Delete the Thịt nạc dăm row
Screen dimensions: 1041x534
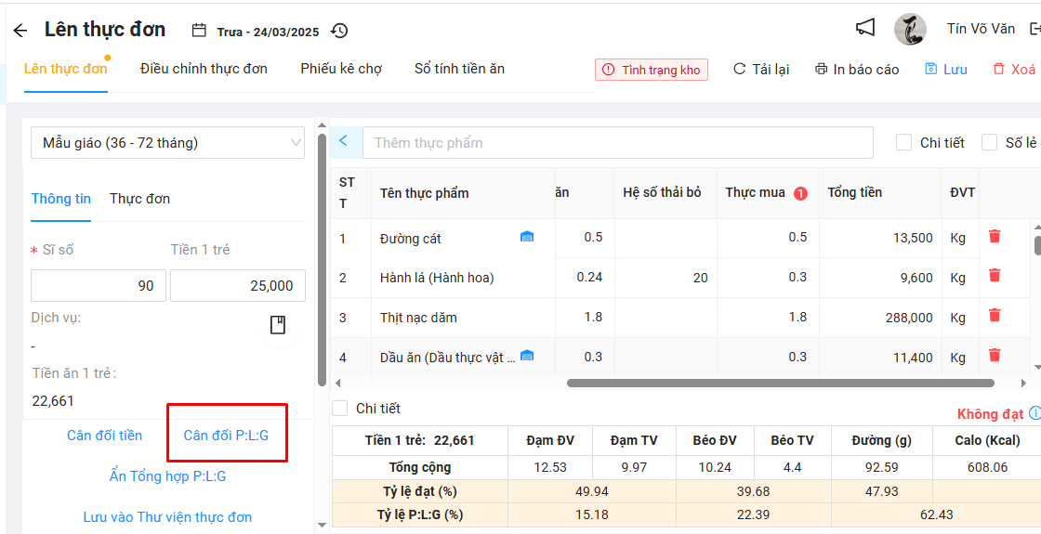(995, 316)
